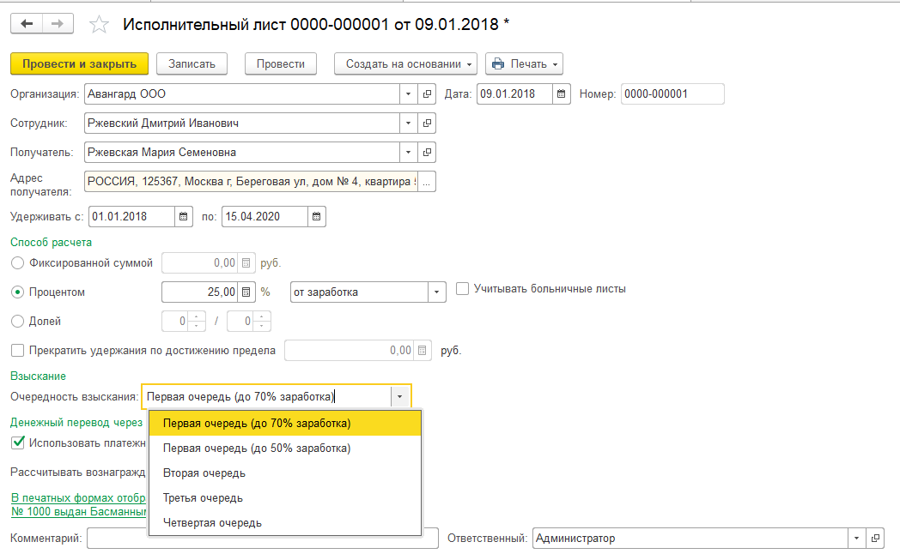This screenshot has height=554, width=900.
Task: Go forward with the right arrow button
Action: 58,24
